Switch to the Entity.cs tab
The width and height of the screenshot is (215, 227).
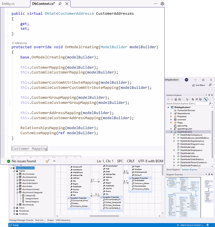pyautogui.click(x=8, y=4)
